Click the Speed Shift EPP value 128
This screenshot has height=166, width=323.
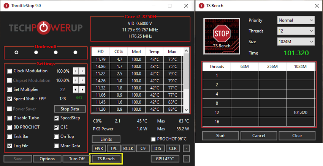click(x=62, y=99)
